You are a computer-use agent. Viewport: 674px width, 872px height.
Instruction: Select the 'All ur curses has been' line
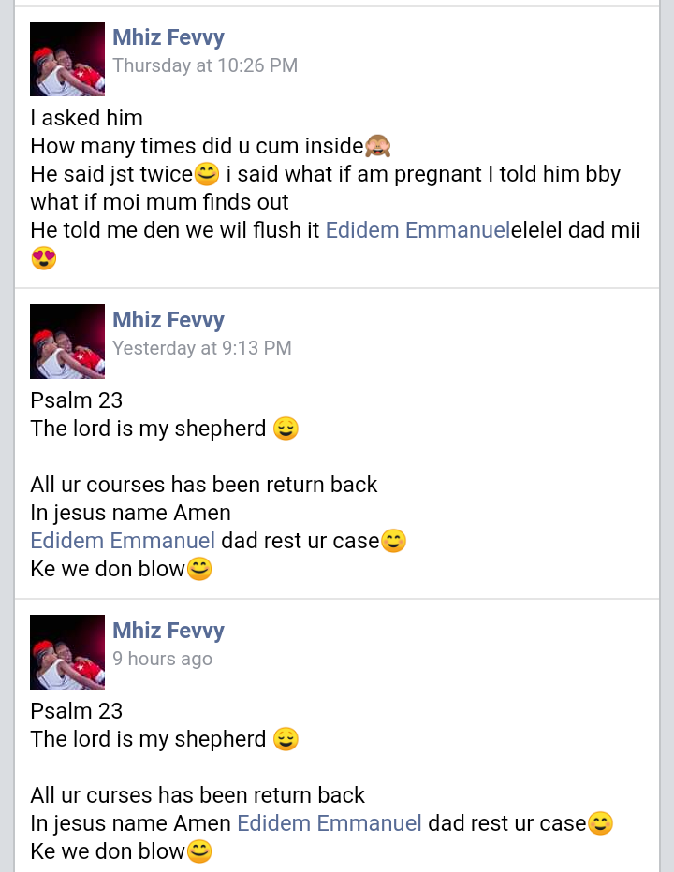pos(198,795)
